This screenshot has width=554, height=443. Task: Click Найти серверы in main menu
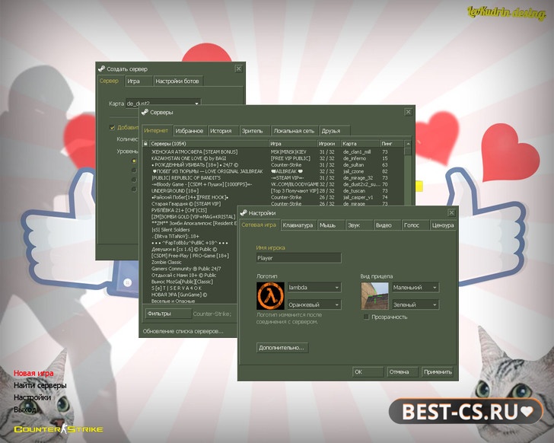point(40,385)
